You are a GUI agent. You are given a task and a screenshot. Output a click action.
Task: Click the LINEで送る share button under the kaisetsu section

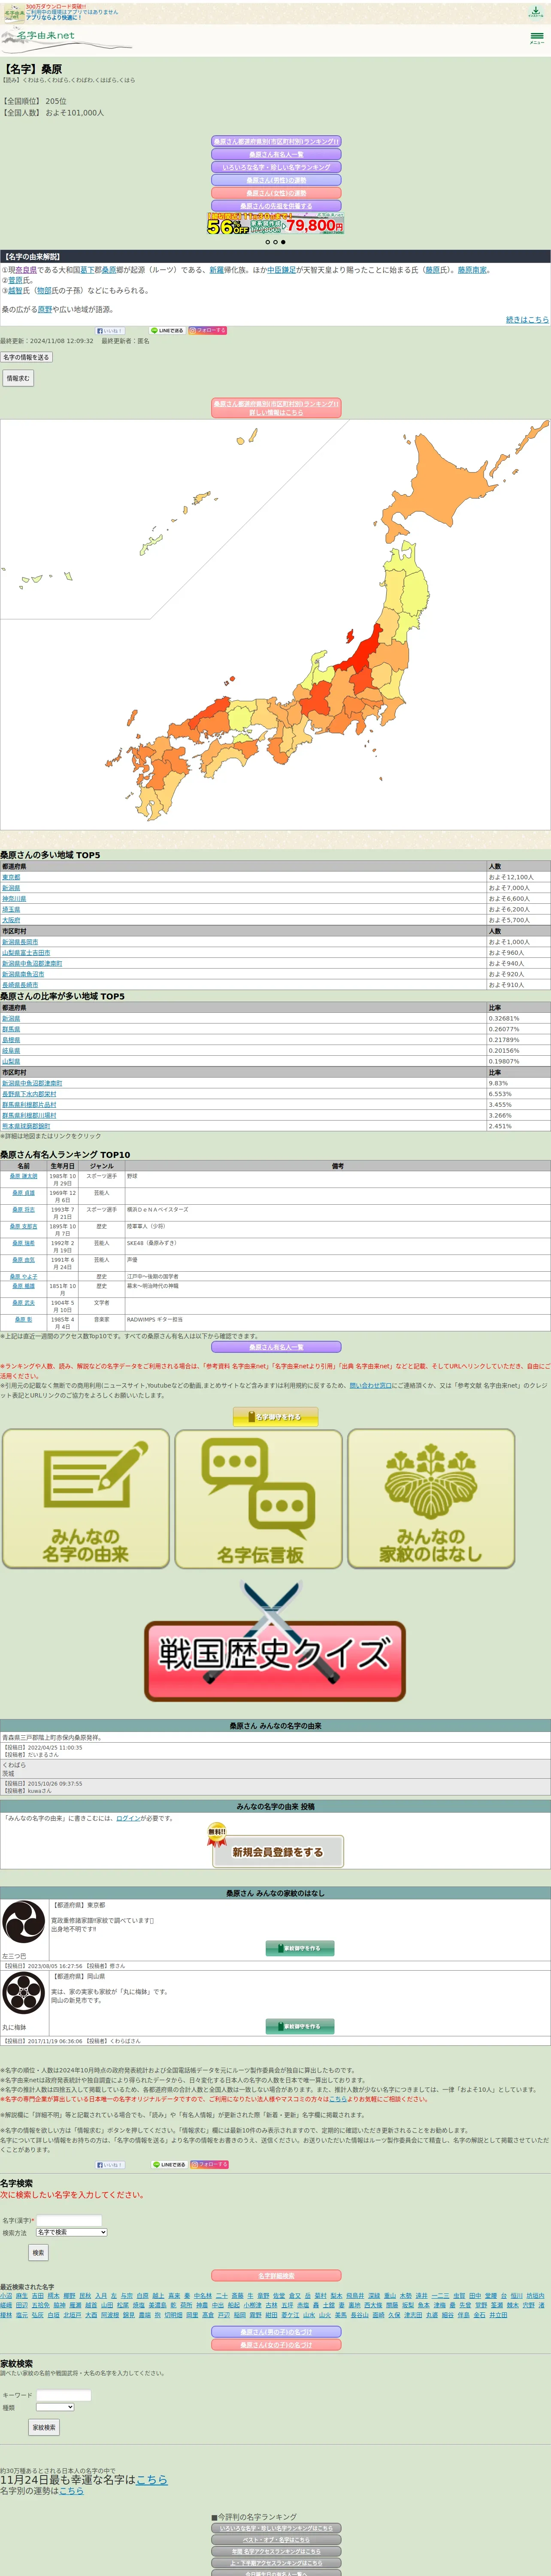(168, 330)
